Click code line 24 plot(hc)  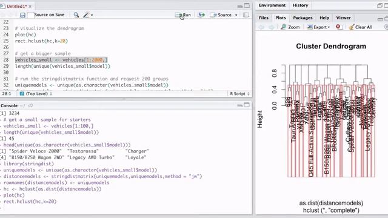click(25, 35)
